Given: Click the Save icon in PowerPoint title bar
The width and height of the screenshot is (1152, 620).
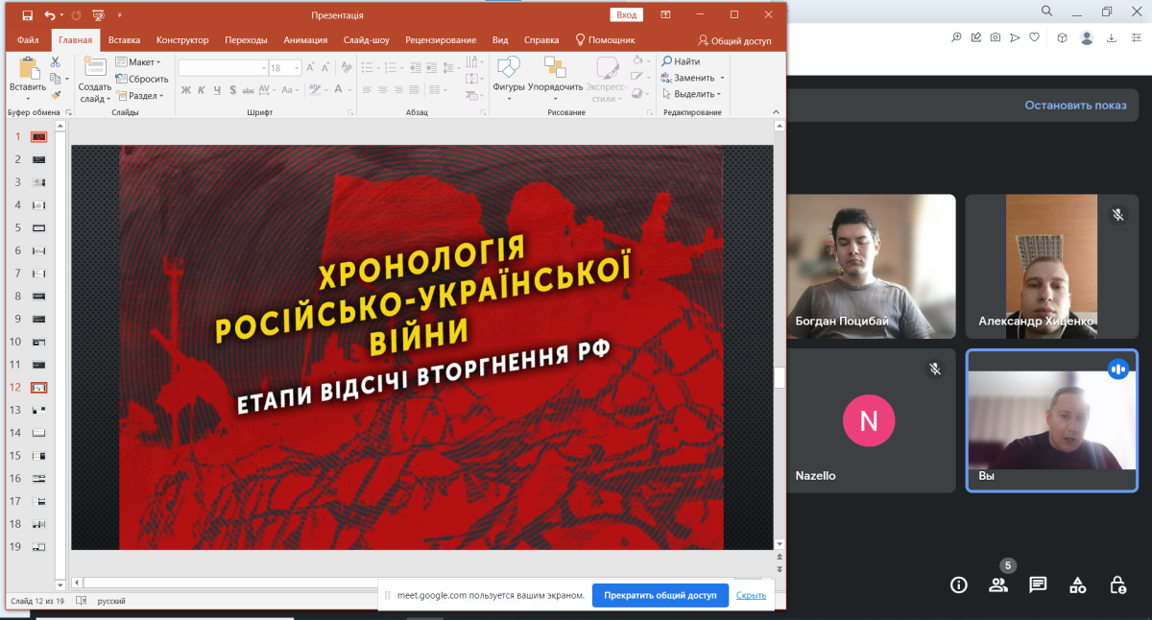Looking at the screenshot, I should click(x=27, y=15).
